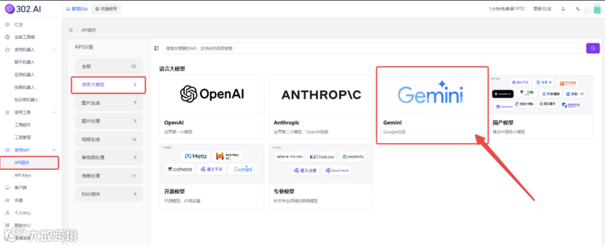Viewport: 605px width, 245px height.
Task: Open the OpenAI model card
Action: coord(212,107)
